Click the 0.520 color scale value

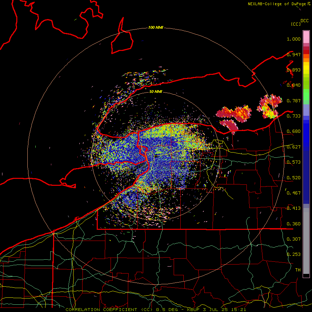click(x=294, y=178)
